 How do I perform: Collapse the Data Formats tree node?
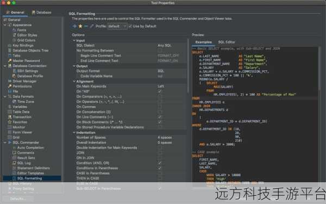[x=5, y=96]
